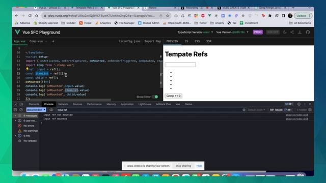This screenshot has width=326, height=183.
Task: Switch to the DevTools Elements tab
Action: pyautogui.click(x=34, y=104)
